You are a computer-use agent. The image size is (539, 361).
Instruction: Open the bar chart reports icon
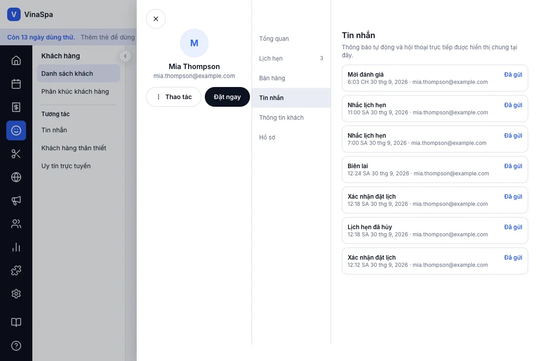coord(16,247)
